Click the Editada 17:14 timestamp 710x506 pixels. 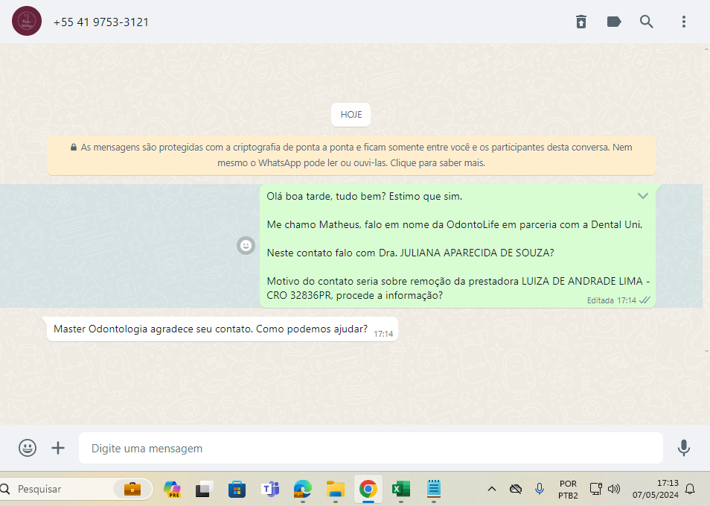611,300
